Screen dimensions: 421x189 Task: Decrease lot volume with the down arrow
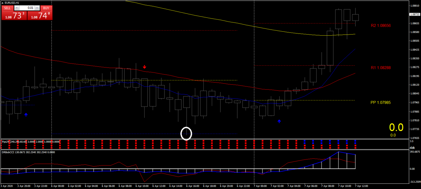pyautogui.click(x=17, y=8)
